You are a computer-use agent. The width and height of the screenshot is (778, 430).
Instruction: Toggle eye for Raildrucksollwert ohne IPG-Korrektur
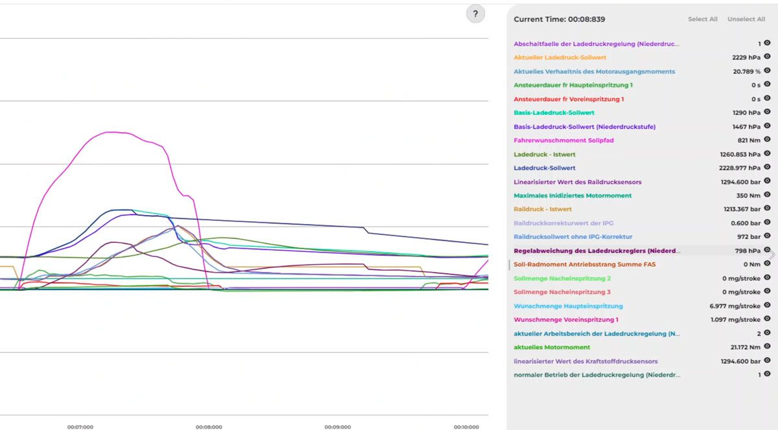[767, 236]
